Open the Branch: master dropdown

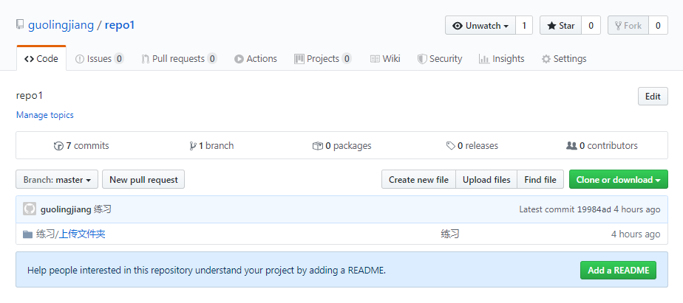(57, 180)
